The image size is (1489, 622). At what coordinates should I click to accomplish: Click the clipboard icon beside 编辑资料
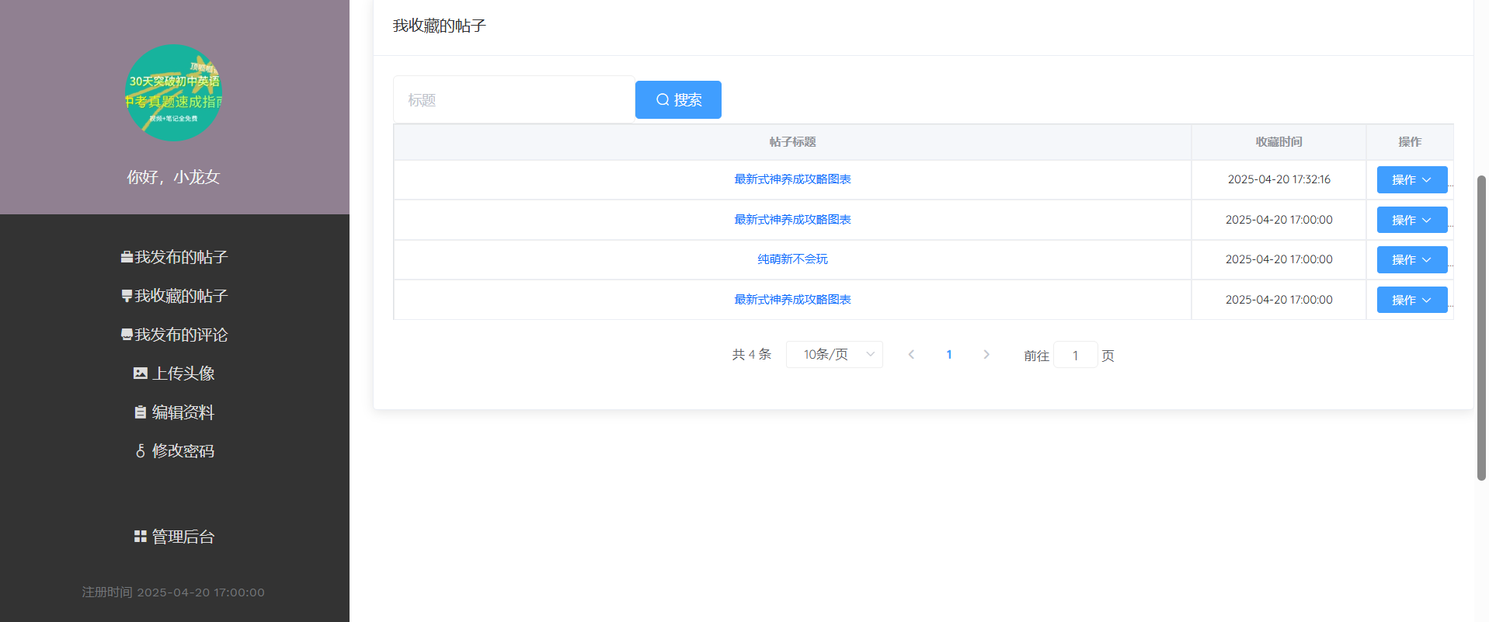click(x=141, y=412)
